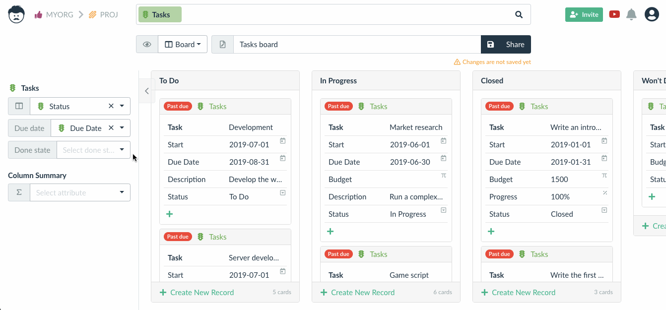The width and height of the screenshot is (666, 310).
Task: Open the Board view dropdown
Action: coord(183,44)
